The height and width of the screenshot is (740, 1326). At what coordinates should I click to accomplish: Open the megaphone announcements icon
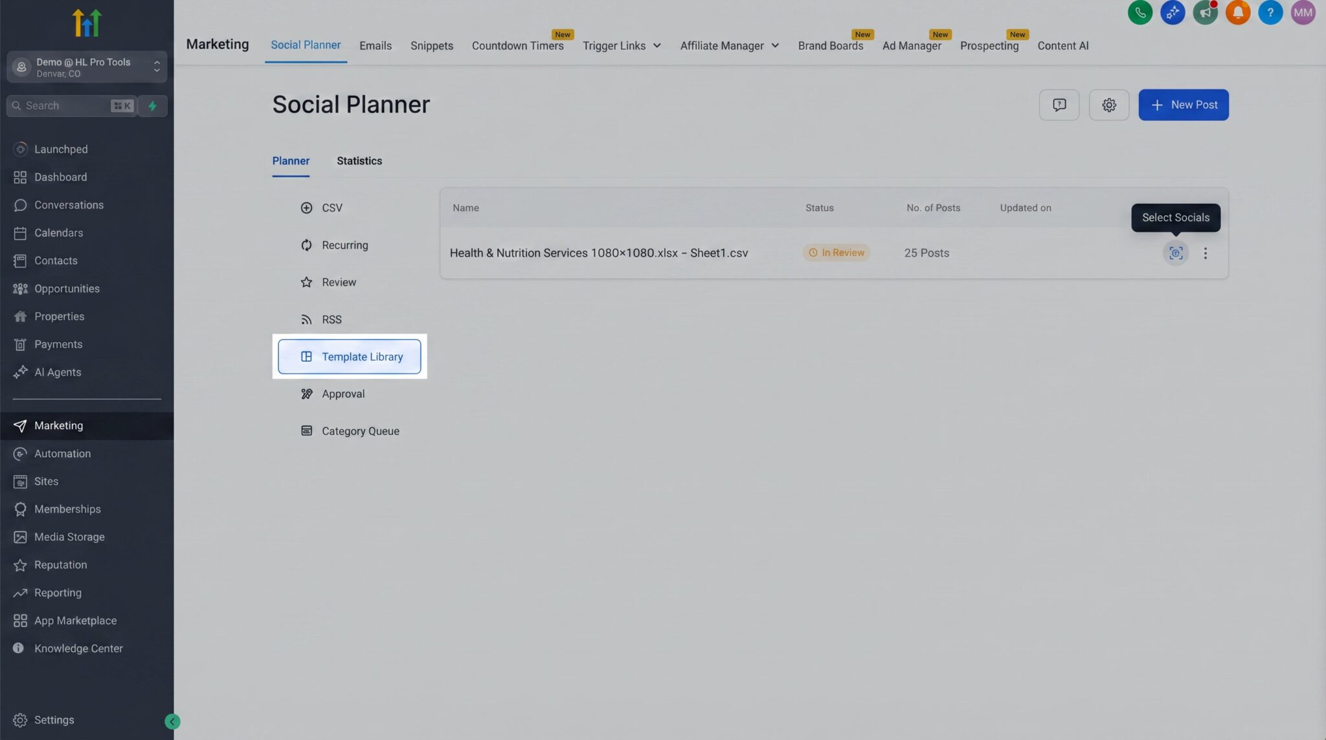tap(1205, 12)
